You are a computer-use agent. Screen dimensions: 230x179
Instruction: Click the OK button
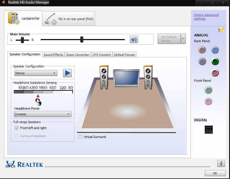(x=215, y=173)
